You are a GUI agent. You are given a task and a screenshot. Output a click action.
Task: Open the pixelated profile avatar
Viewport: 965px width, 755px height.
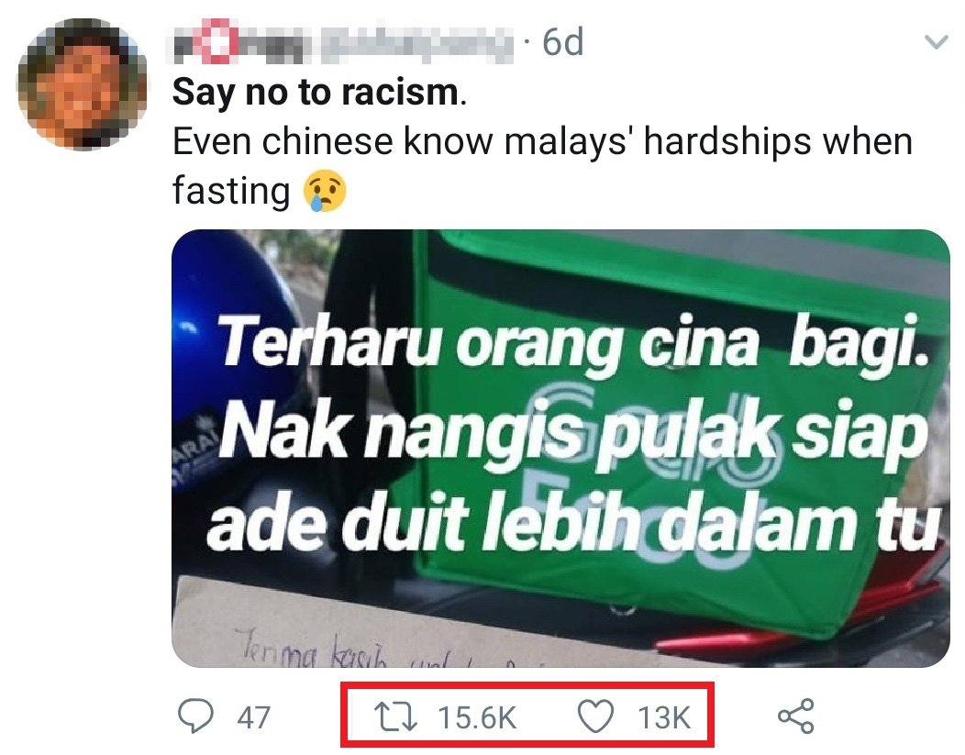coord(83,83)
